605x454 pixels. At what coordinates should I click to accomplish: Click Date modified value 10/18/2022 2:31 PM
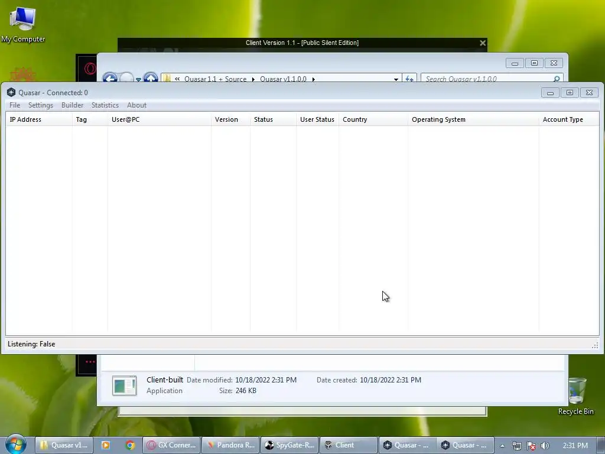[x=266, y=380]
